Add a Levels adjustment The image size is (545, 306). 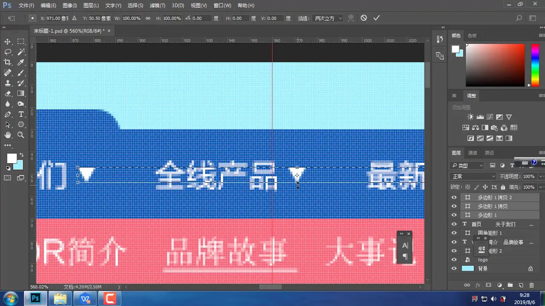tap(480, 117)
